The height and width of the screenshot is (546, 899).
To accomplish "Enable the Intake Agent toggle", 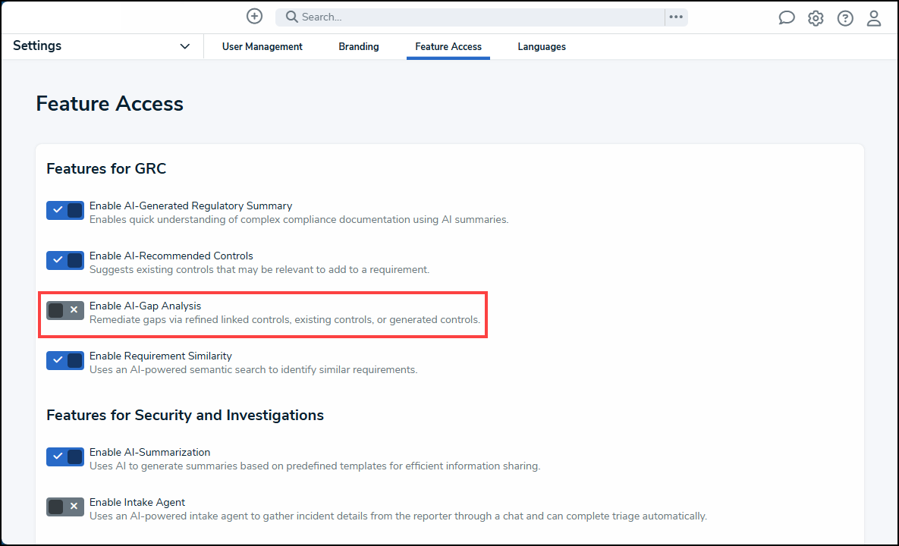I will pos(65,507).
